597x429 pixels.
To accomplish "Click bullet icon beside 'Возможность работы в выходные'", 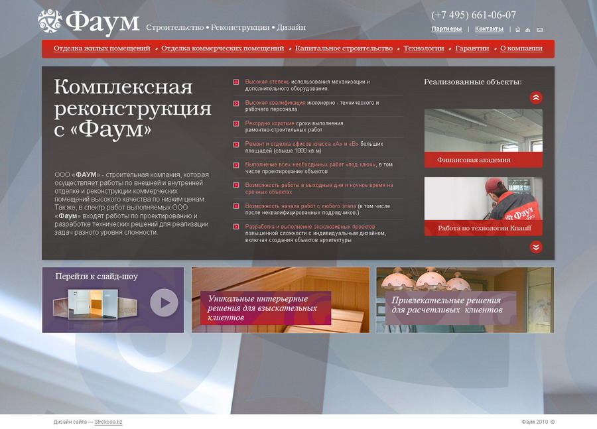I will click(236, 186).
